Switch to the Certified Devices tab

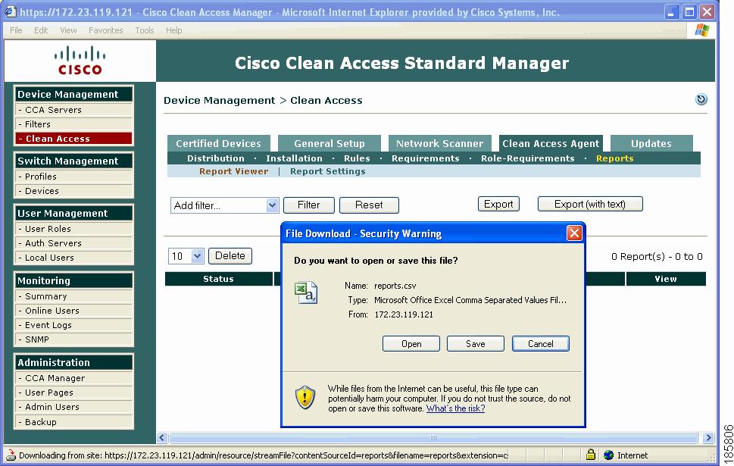219,143
